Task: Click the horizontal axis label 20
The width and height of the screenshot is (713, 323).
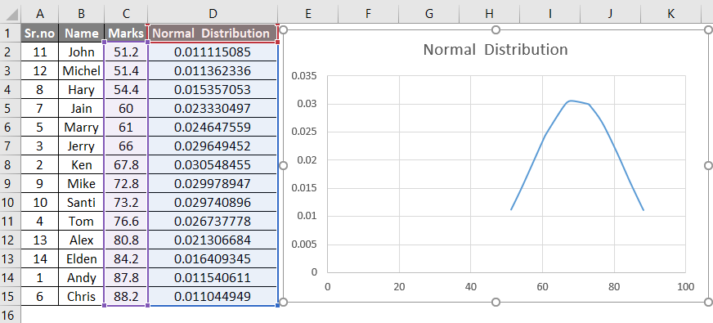Action: coord(399,286)
